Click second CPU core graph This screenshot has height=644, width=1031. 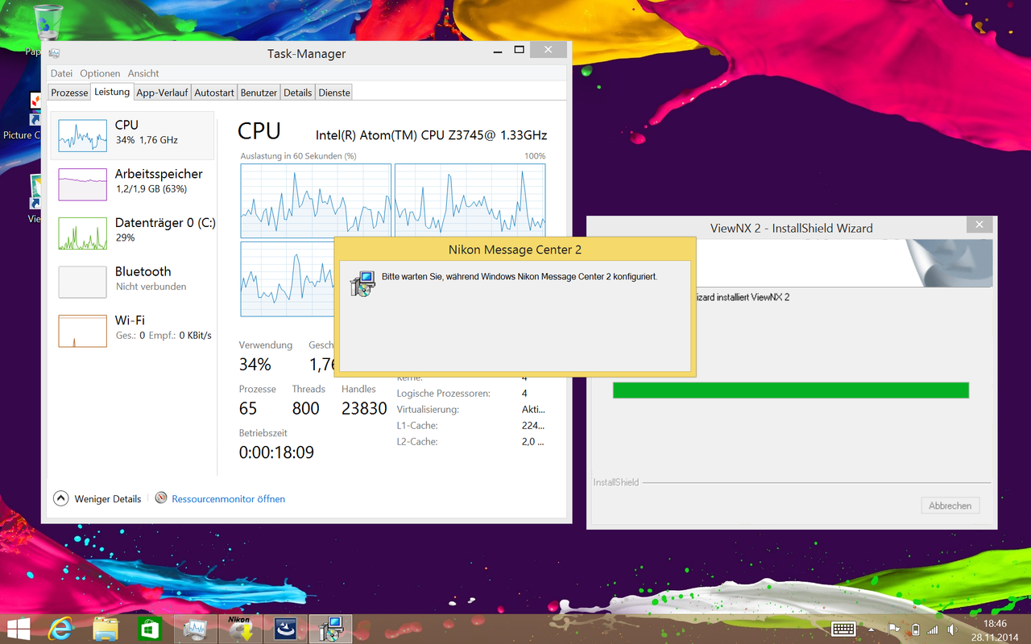(470, 200)
